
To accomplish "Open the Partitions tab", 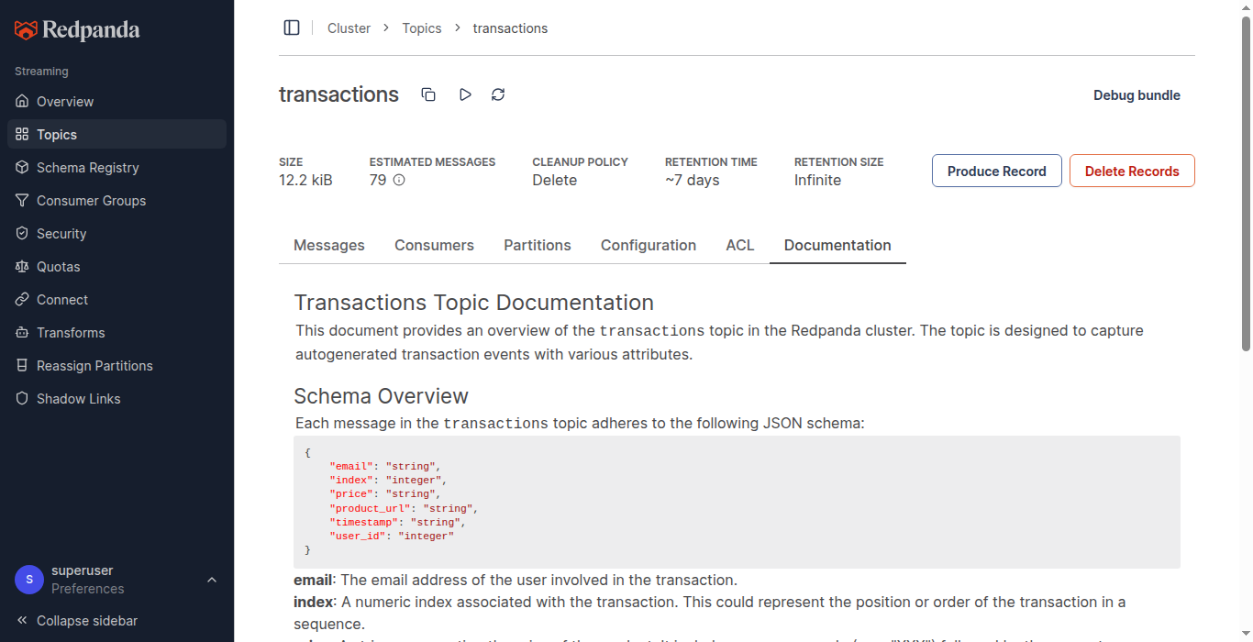I will (x=538, y=245).
